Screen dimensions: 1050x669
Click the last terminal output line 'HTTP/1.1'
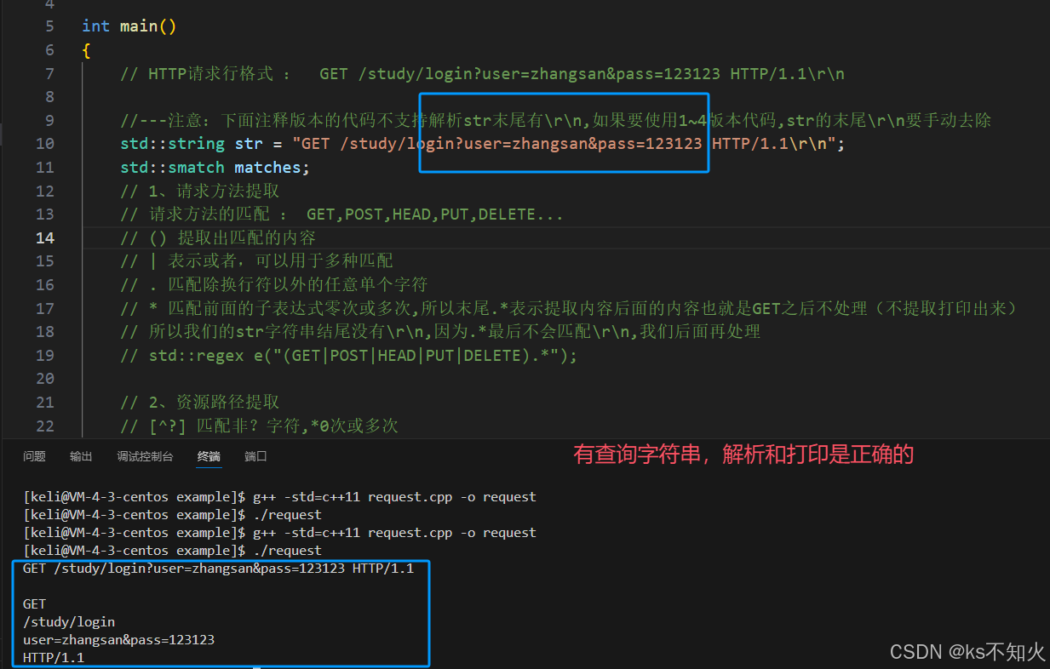tap(54, 658)
